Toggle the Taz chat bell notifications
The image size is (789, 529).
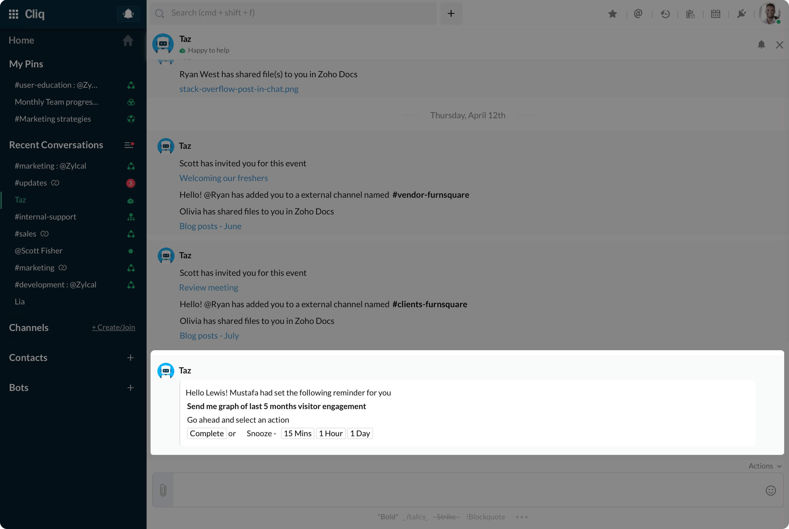pyautogui.click(x=761, y=44)
